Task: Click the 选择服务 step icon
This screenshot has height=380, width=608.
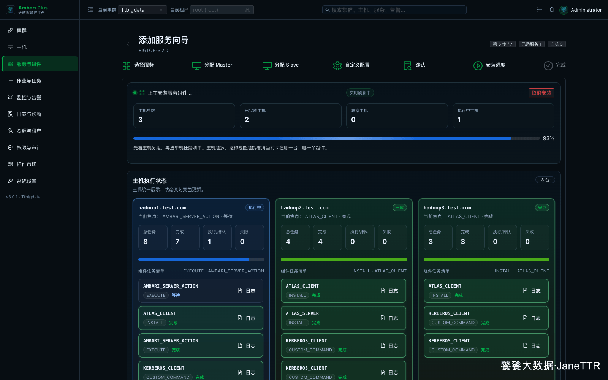Action: (127, 66)
